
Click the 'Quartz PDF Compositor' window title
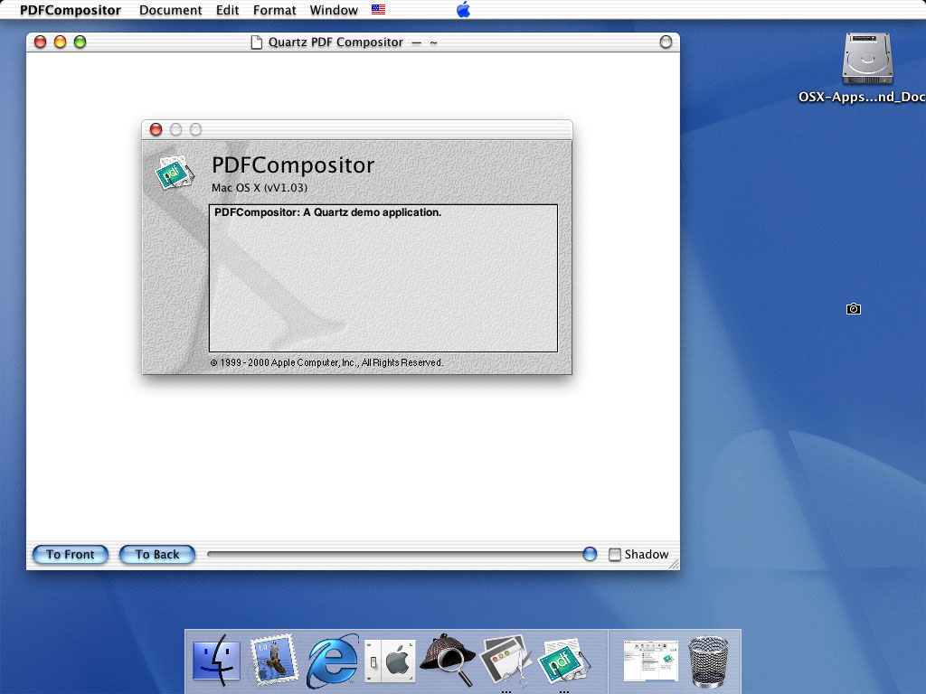tap(335, 42)
